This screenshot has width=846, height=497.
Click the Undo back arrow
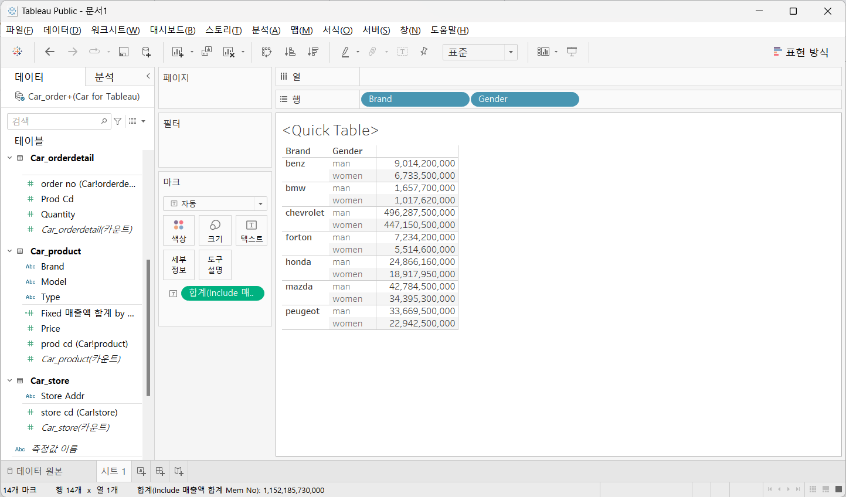tap(50, 52)
